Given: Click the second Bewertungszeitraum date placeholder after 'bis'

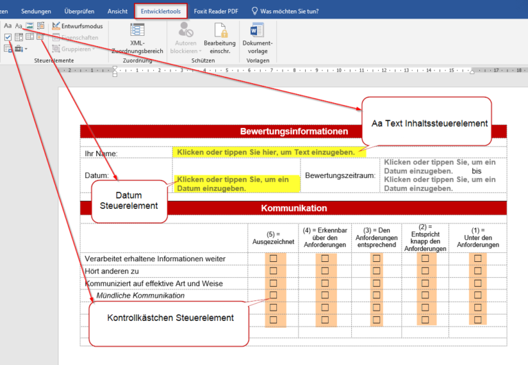Looking at the screenshot, I should pyautogui.click(x=440, y=184).
